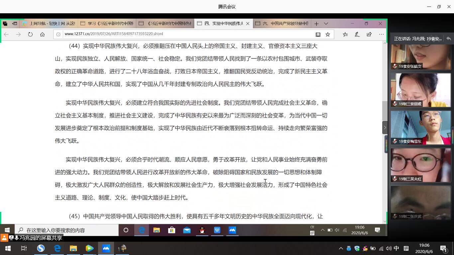Click the address bar URL www.12371.cn
Screen dimensions: 454x255
114,34
